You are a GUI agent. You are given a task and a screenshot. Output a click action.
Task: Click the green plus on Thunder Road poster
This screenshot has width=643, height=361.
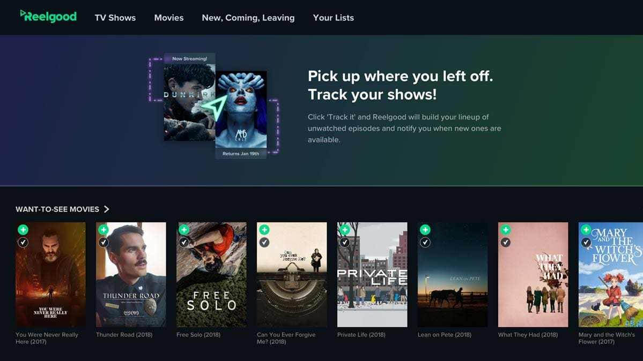point(104,230)
